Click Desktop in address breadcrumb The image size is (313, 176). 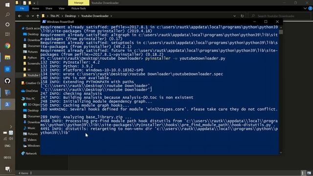pyautogui.click(x=70, y=16)
